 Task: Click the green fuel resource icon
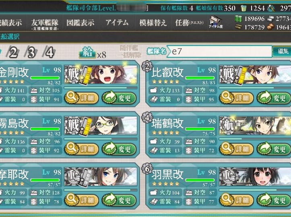(x=238, y=19)
